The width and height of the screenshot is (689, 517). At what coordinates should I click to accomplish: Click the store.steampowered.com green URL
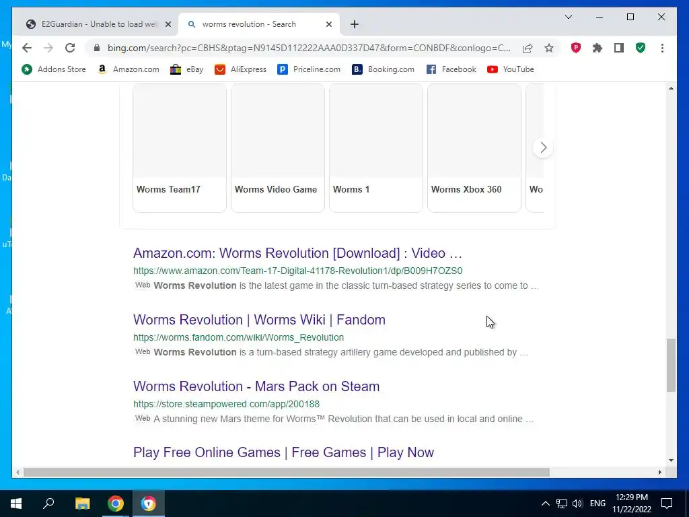click(x=226, y=404)
